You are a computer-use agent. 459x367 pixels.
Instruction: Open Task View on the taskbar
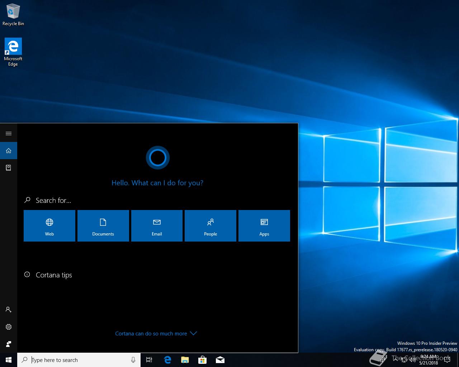[149, 360]
